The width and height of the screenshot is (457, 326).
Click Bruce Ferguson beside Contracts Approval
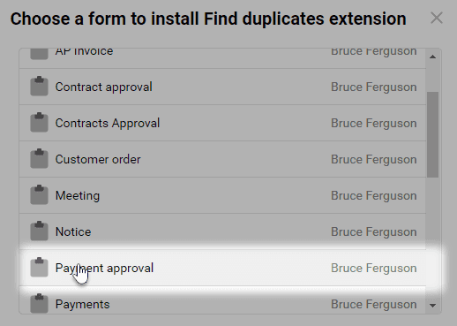coord(374,123)
